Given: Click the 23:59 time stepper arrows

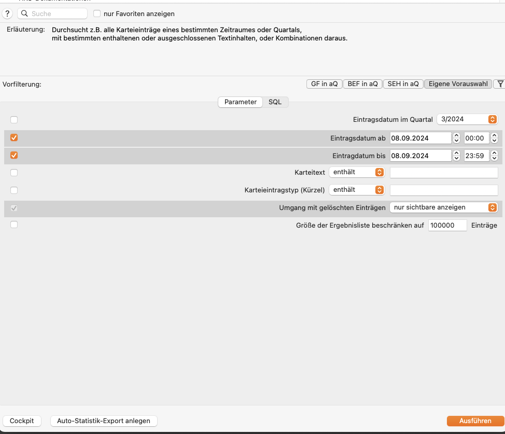Looking at the screenshot, I should pyautogui.click(x=495, y=156).
